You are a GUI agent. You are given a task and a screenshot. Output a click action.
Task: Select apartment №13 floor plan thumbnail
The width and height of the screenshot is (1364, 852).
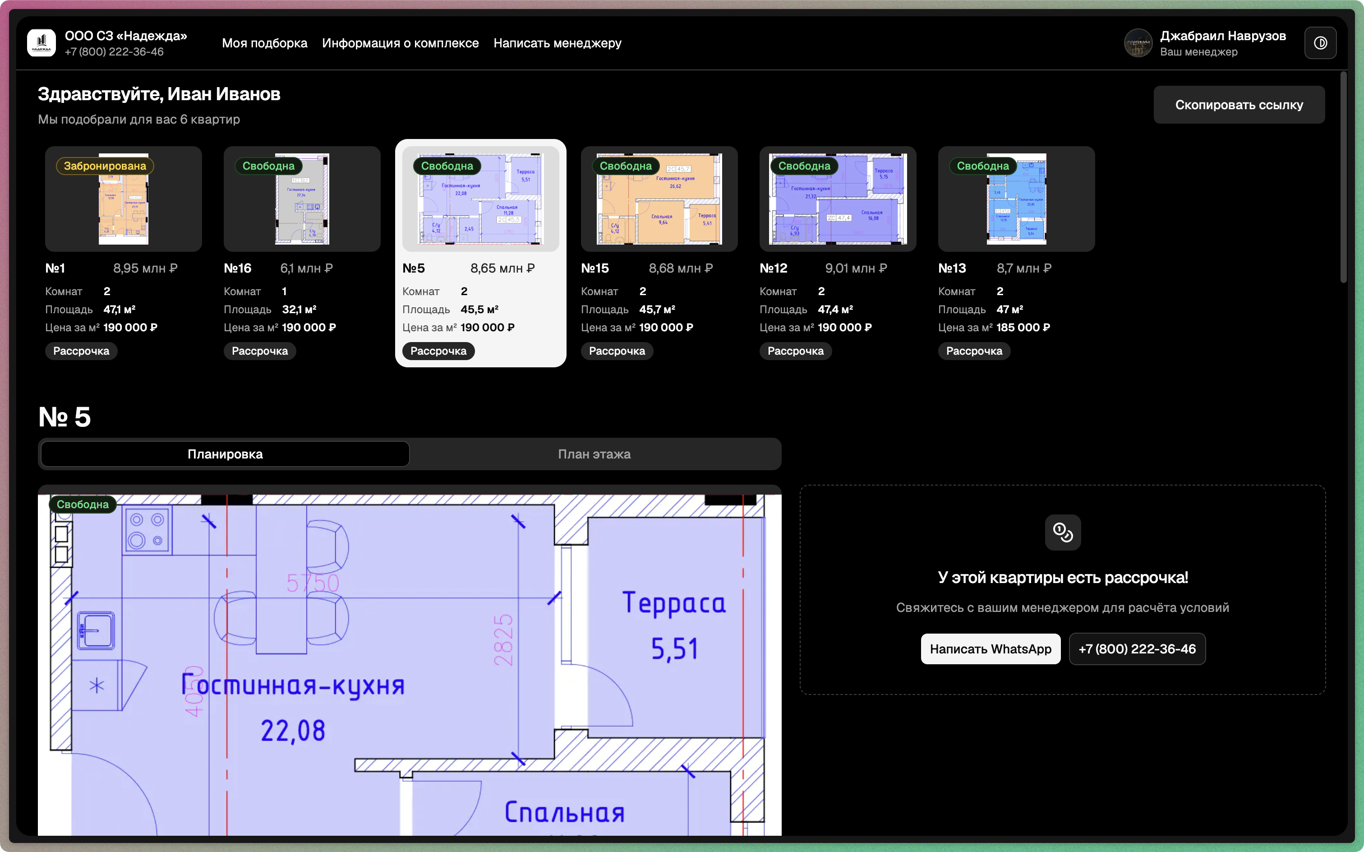click(1016, 199)
